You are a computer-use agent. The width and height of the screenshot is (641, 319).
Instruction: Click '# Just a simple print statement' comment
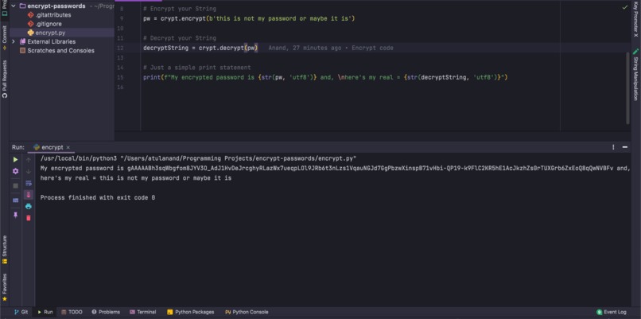point(197,68)
